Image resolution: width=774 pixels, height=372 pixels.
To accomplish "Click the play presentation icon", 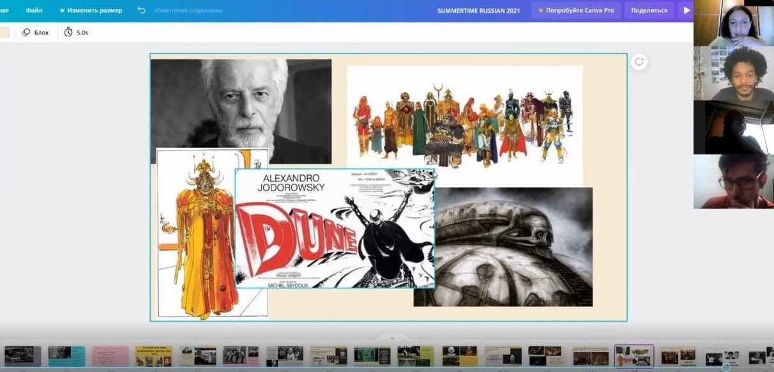I will coord(687,10).
